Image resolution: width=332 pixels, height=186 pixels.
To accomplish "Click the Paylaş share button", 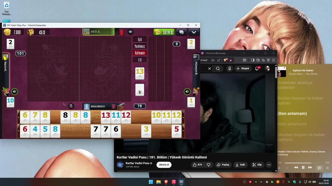I will tap(223, 165).
